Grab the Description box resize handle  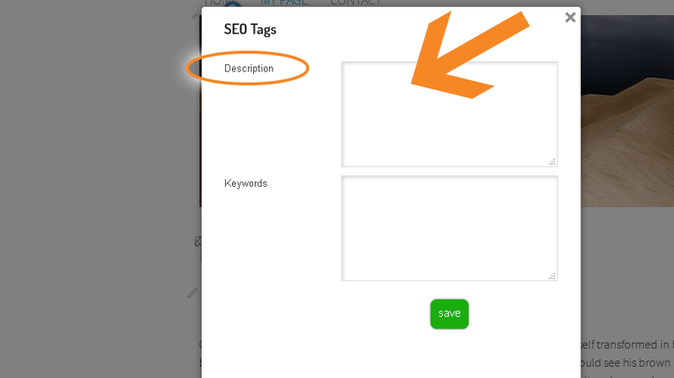coord(552,161)
